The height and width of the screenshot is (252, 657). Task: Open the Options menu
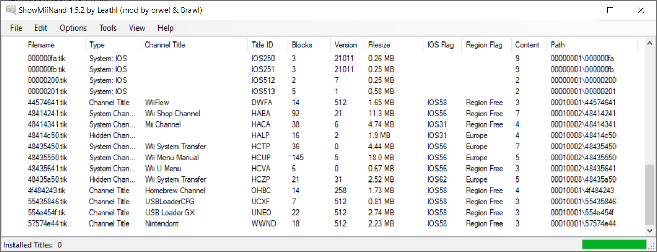coord(73,28)
